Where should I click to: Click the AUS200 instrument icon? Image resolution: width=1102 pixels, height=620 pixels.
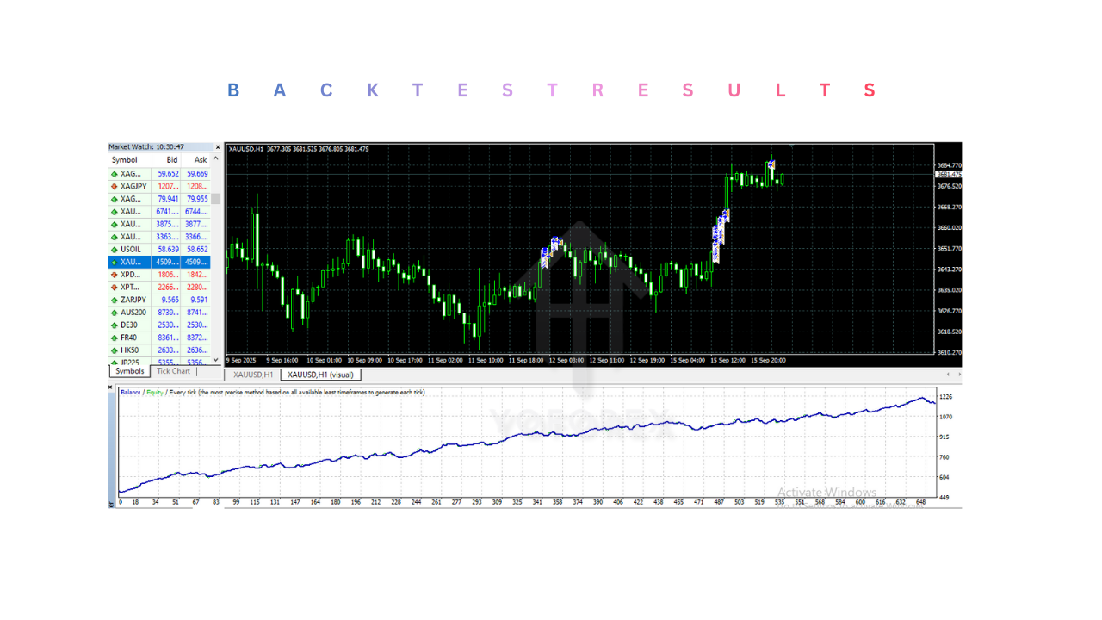coord(115,312)
